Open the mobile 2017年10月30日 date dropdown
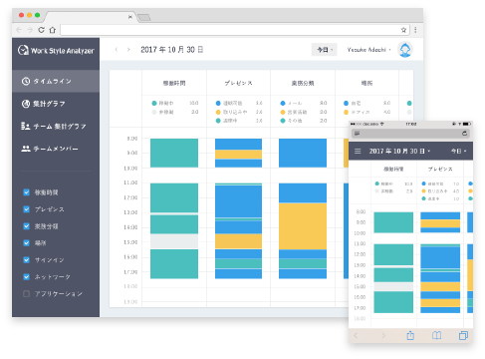 point(399,152)
